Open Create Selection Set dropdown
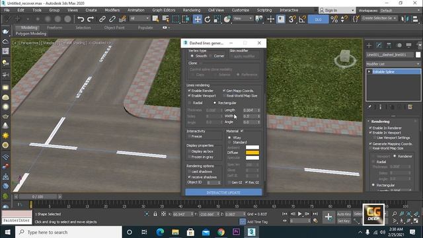Viewport: 423px width, 238px height. pos(379,19)
